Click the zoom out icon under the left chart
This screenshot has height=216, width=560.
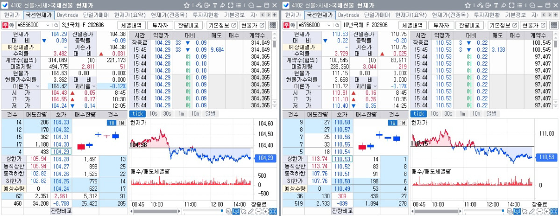tap(259, 211)
